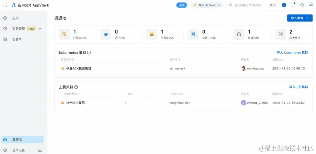Click the 阿里云ACK card icon
The height and width of the screenshot is (154, 316).
(64, 34)
